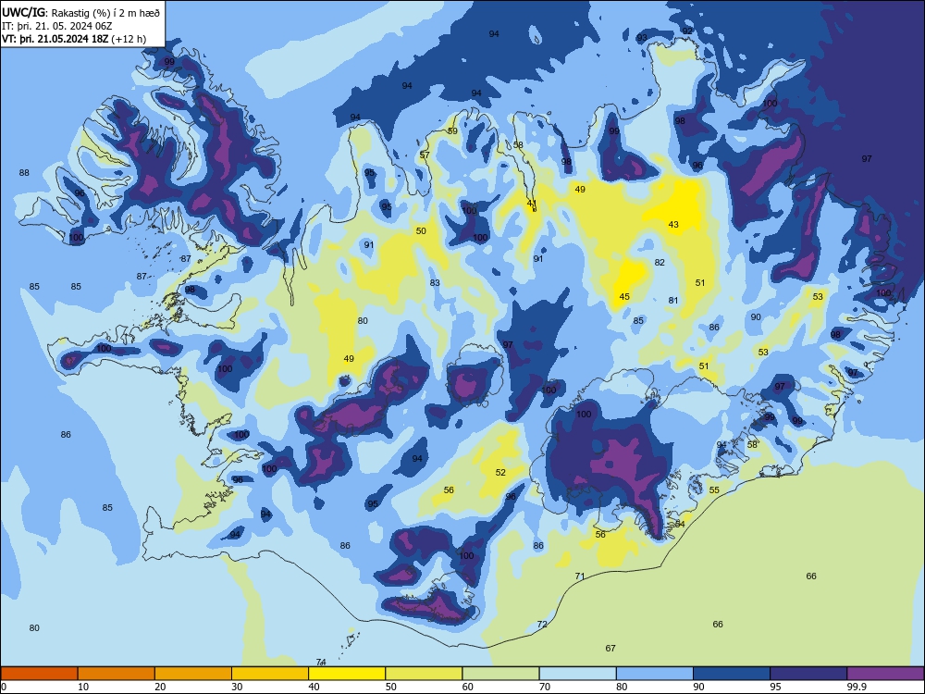Click the purple above-99.9 legend swatch
Viewport: 925px width, 694px height.
pyautogui.click(x=885, y=674)
